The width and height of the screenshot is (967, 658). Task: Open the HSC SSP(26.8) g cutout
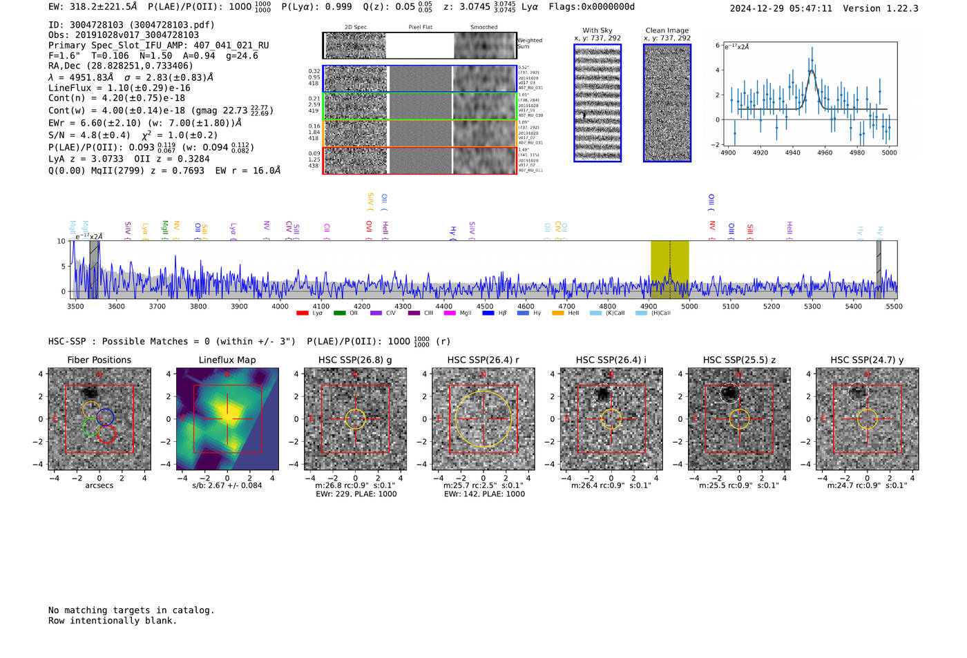pyautogui.click(x=355, y=419)
